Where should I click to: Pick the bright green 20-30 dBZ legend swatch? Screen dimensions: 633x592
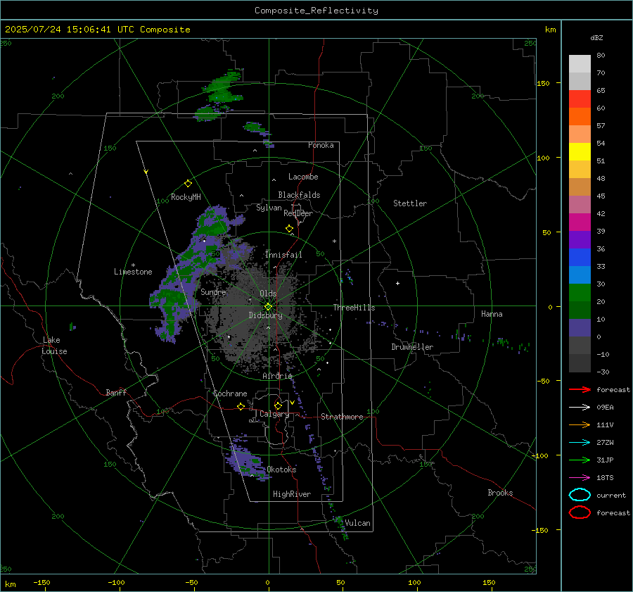[x=580, y=293]
